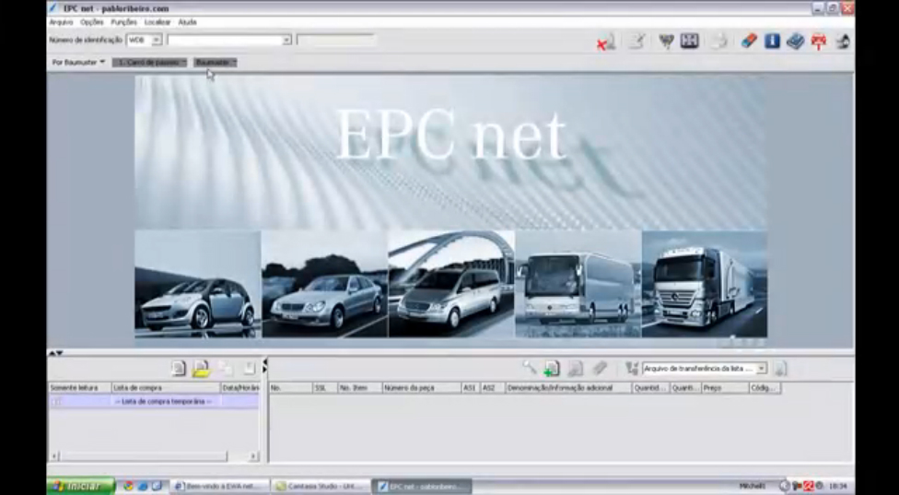Open the Opções menu
The image size is (899, 495).
(92, 22)
